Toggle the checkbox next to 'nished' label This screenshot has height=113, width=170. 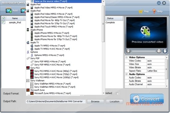[117, 93]
